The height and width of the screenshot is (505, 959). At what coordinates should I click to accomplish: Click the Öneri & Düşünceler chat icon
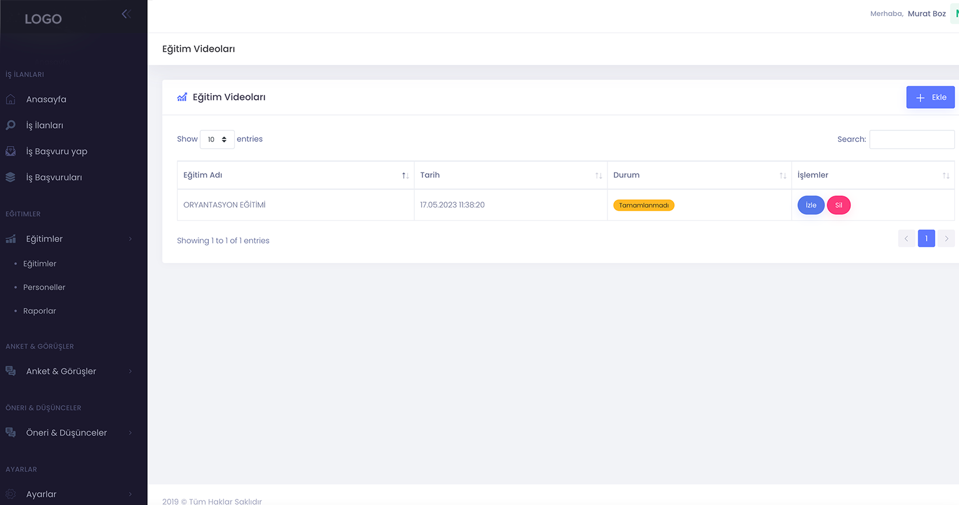[x=10, y=433]
